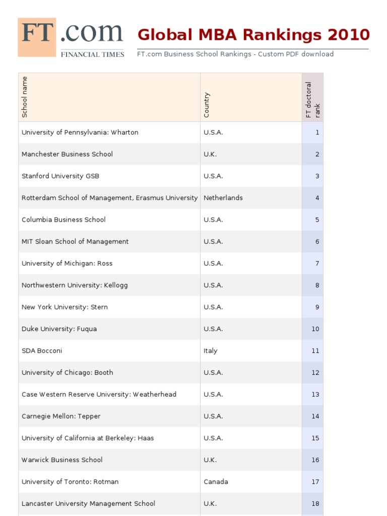
Task: Select University of Pennsylvania: Wharton row
Action: pos(80,133)
